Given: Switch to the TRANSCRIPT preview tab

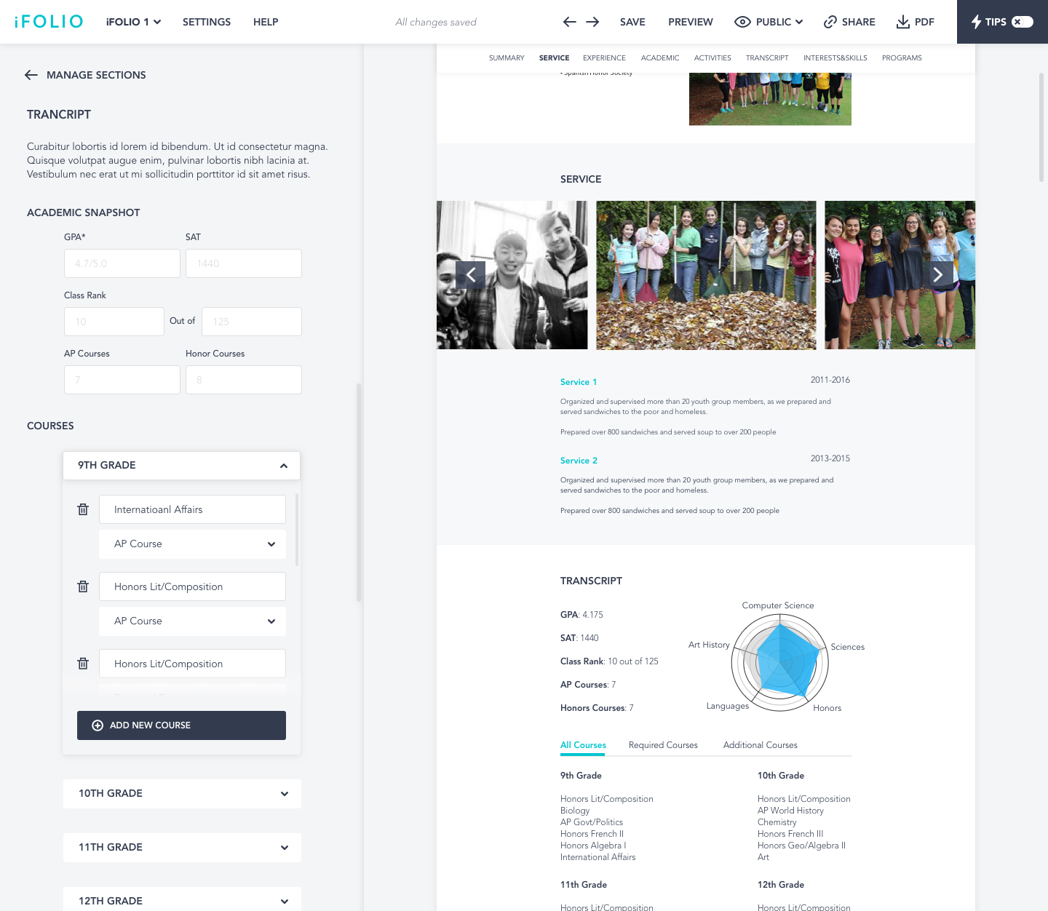Looking at the screenshot, I should (x=767, y=58).
